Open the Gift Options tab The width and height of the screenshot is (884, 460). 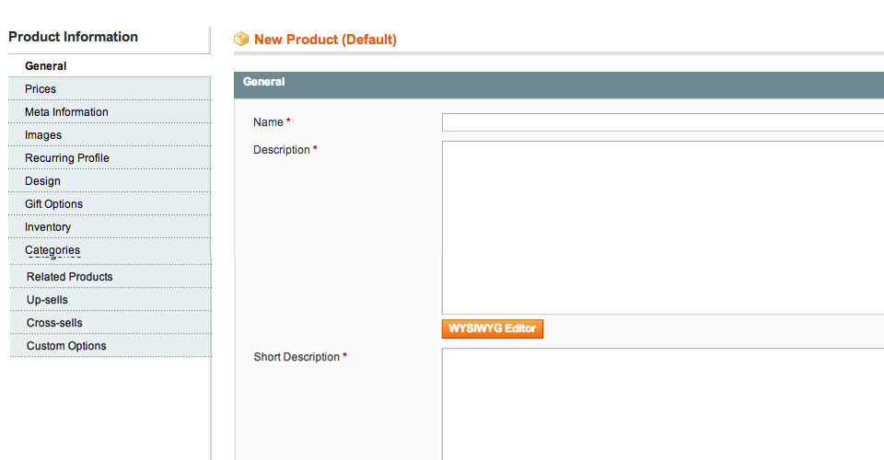[x=110, y=204]
